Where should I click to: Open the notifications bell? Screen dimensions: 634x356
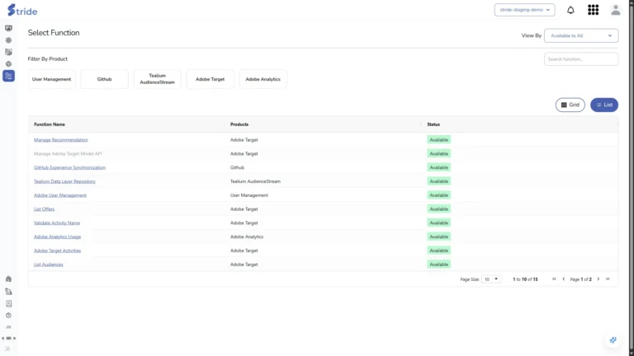570,10
